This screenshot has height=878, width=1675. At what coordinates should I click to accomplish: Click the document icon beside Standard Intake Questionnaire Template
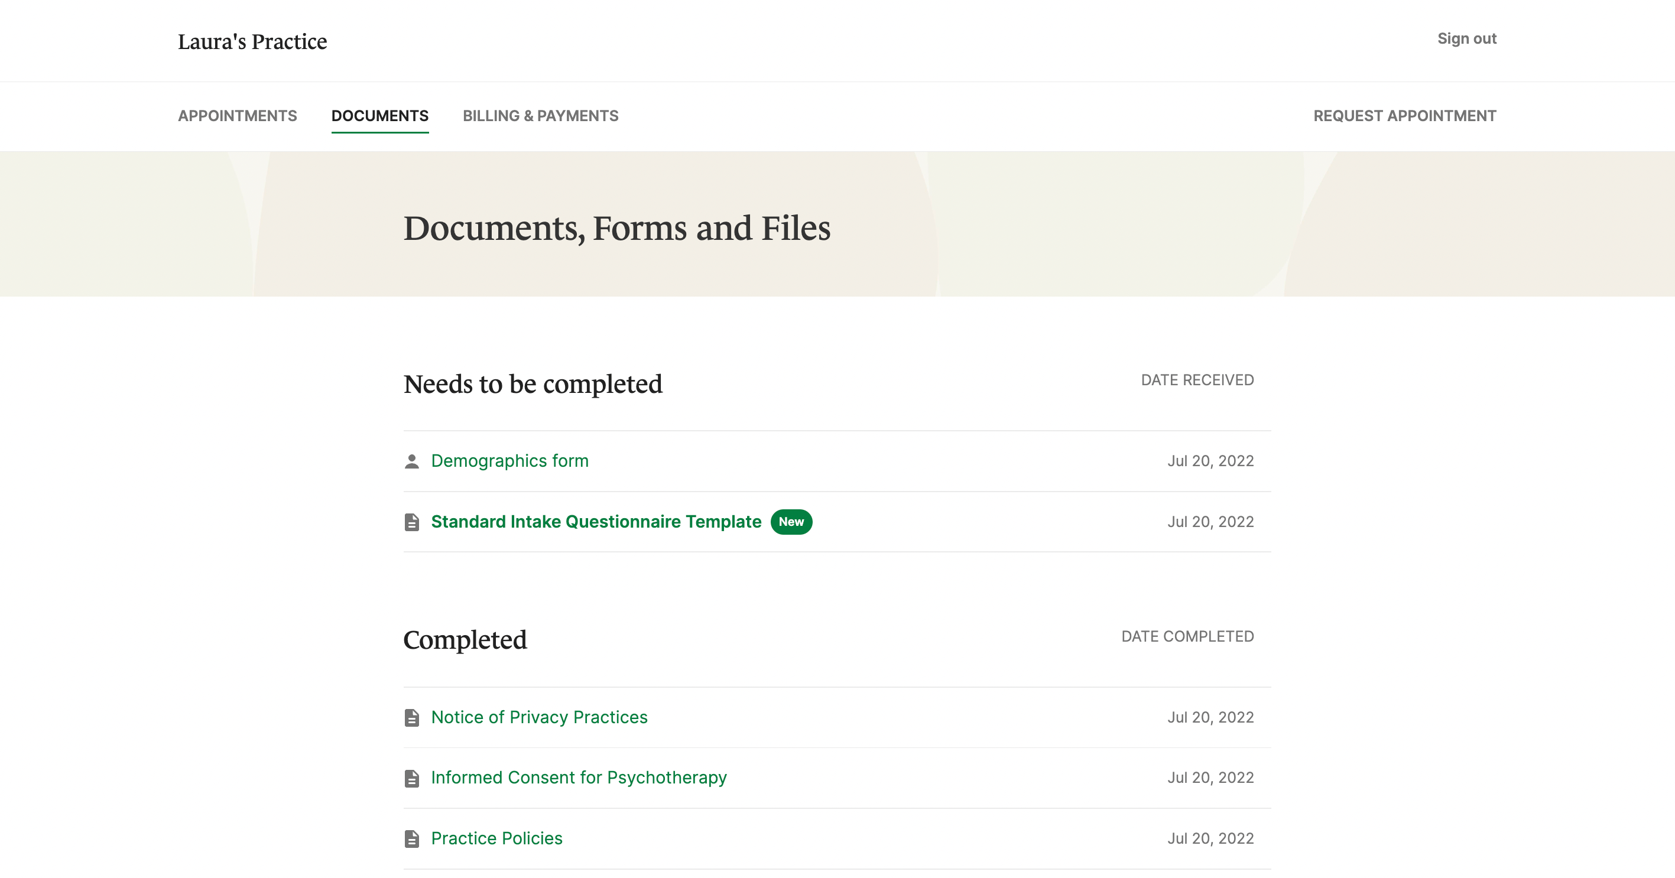(x=412, y=521)
